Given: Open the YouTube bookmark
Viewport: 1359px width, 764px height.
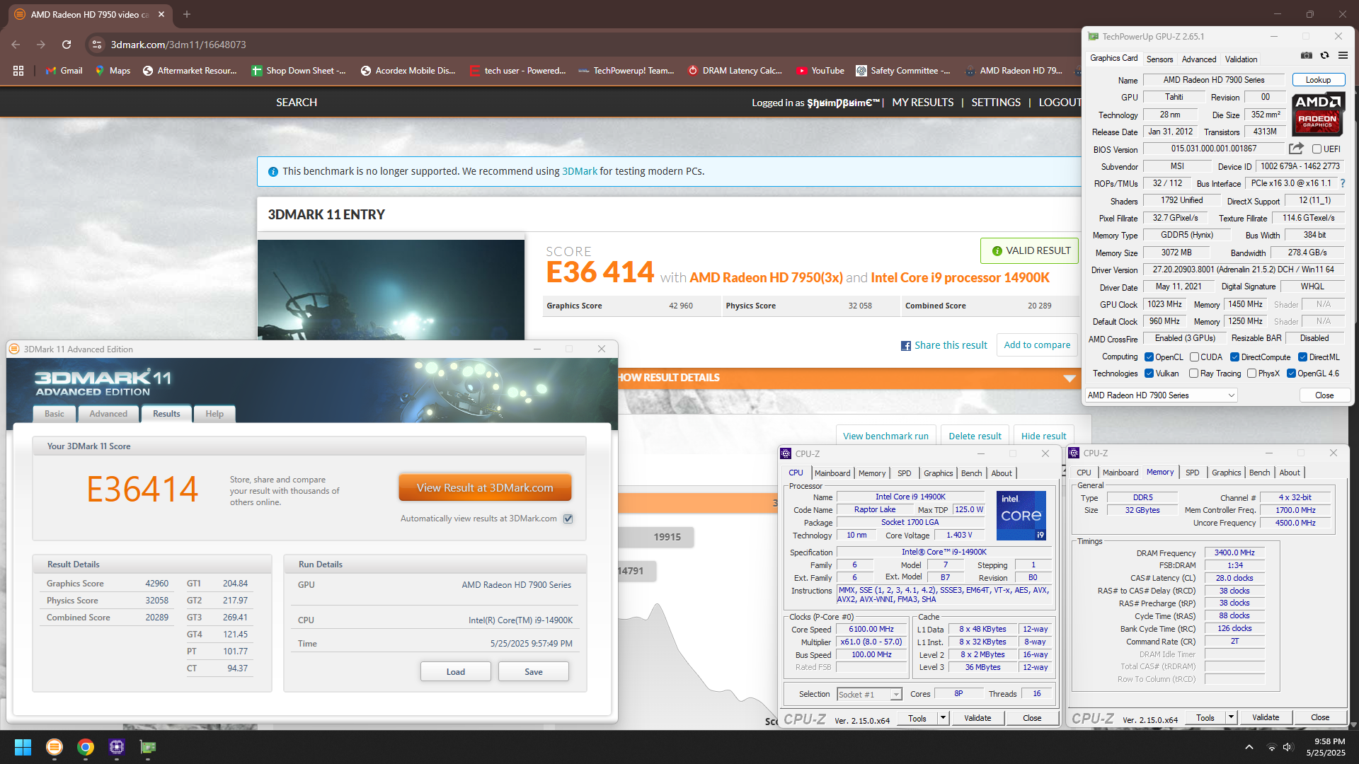Looking at the screenshot, I should click(x=820, y=71).
